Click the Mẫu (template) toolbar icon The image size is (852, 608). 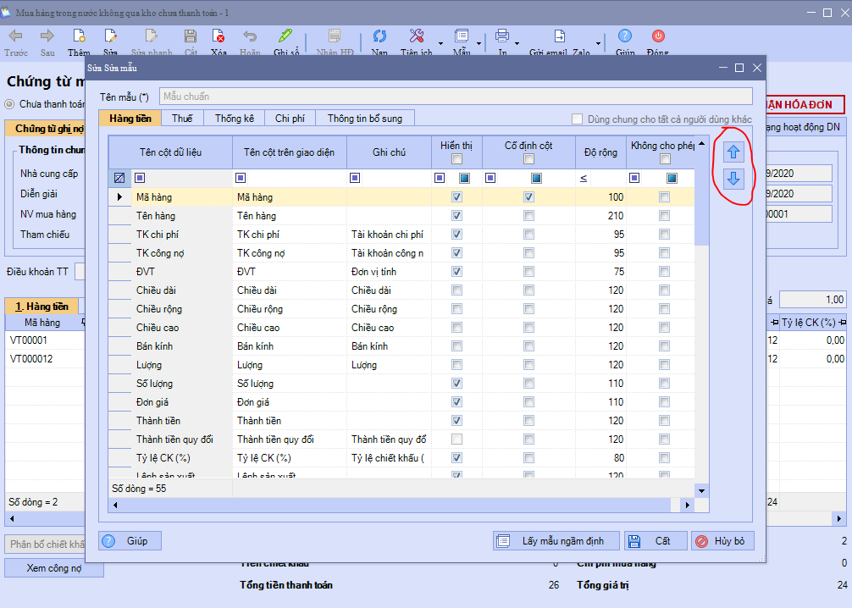click(x=462, y=36)
